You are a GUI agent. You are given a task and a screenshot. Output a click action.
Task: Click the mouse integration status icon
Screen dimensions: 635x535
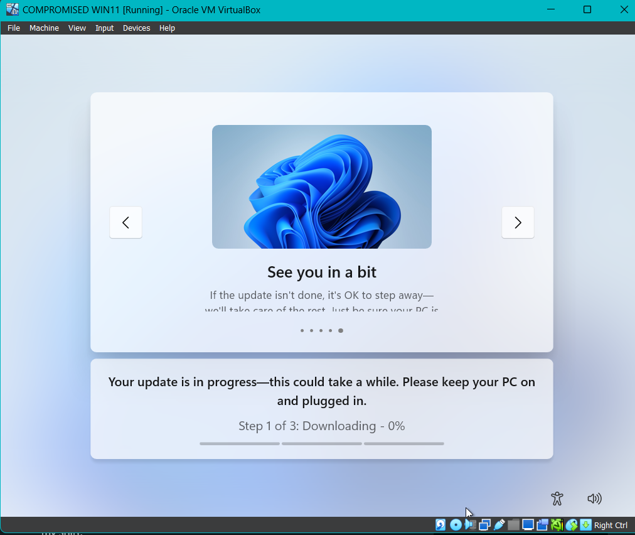[572, 525]
